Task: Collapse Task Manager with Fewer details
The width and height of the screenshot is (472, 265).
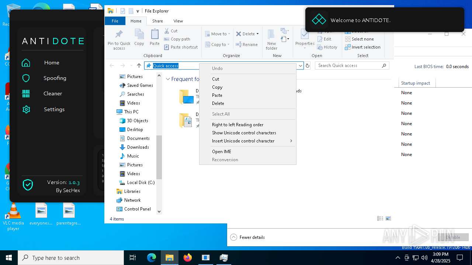Action: [x=248, y=237]
